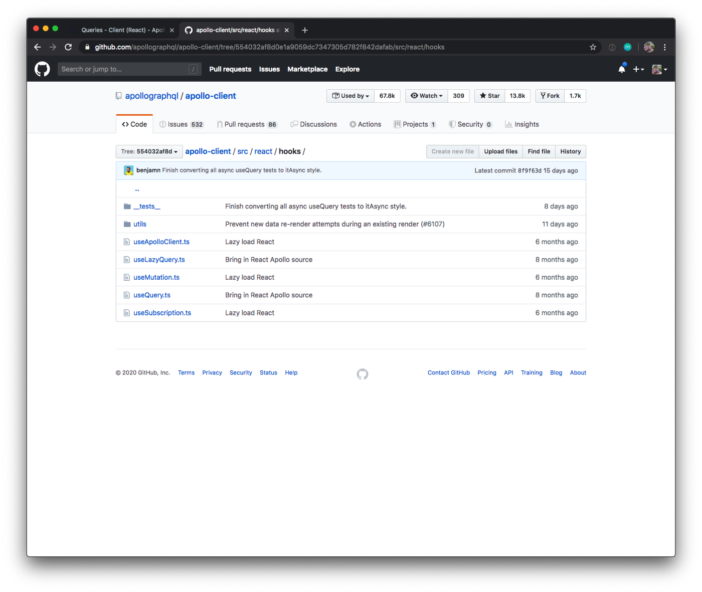The width and height of the screenshot is (702, 592).
Task: Open Chrome three-dot menu
Action: click(x=665, y=47)
